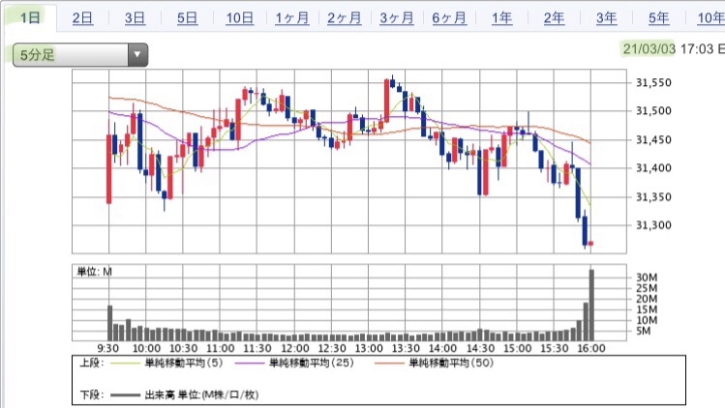View the 1年 chart range
This screenshot has height=408, width=725.
(x=501, y=18)
